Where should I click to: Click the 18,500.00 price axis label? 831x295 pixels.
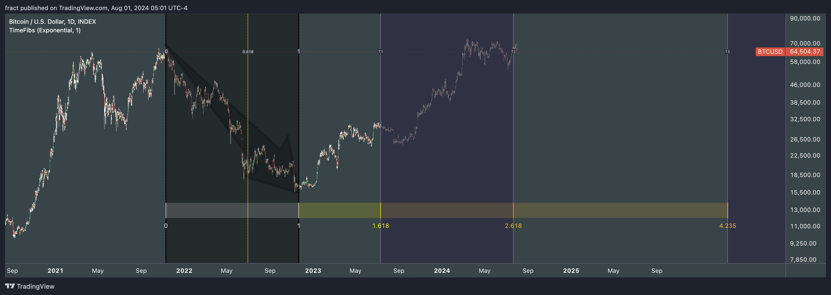(x=805, y=175)
